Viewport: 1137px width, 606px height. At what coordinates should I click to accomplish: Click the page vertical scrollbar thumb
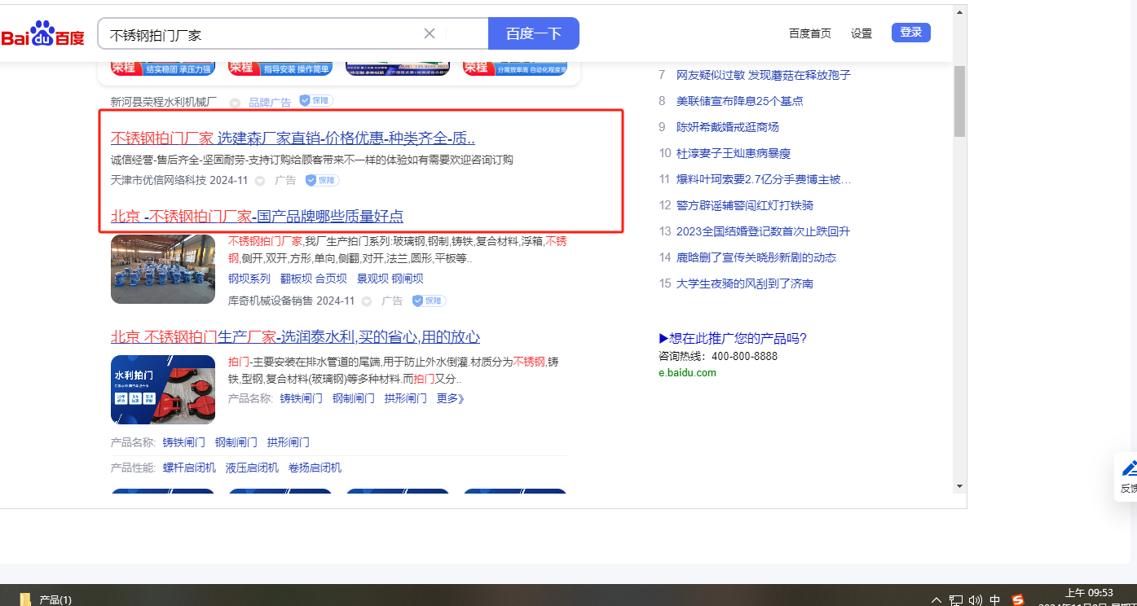point(959,102)
